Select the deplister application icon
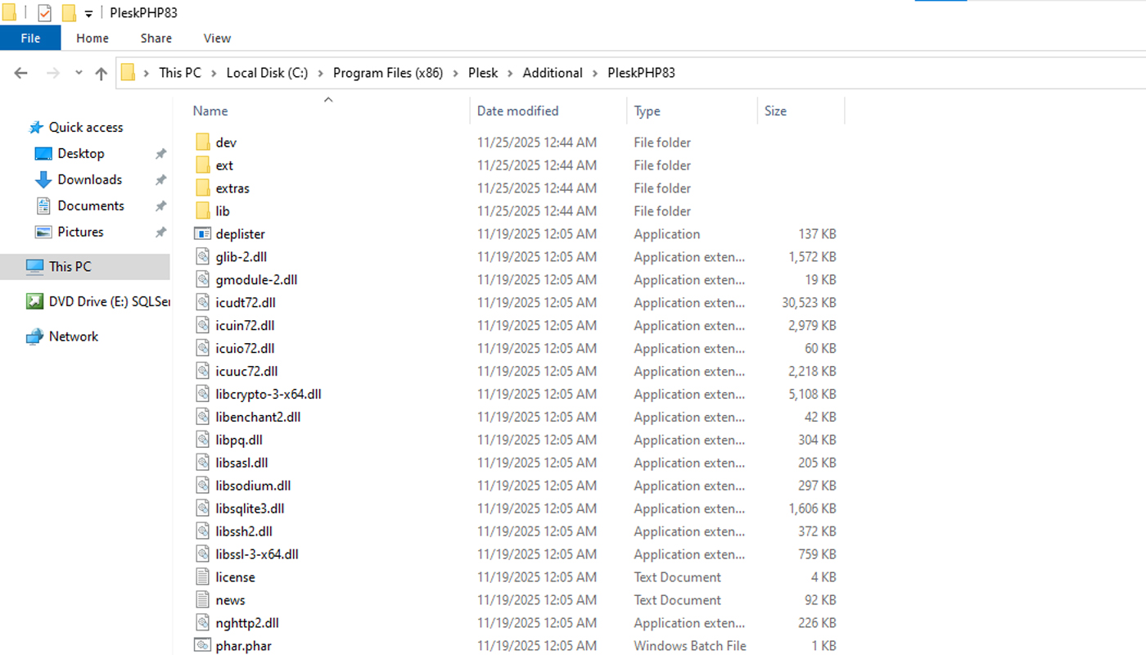The height and width of the screenshot is (655, 1146). click(203, 234)
